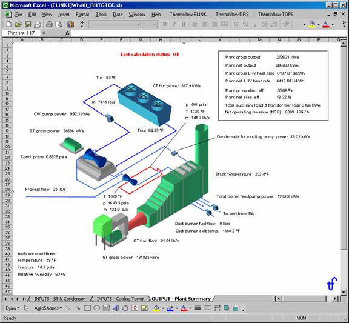This screenshot has height=323, width=349.
Task: Insert Picture from File icon
Action: click(x=144, y=308)
